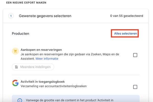Click the 0 van 55 geselecteerd counter
The height and width of the screenshot is (102, 153).
(x=126, y=16)
